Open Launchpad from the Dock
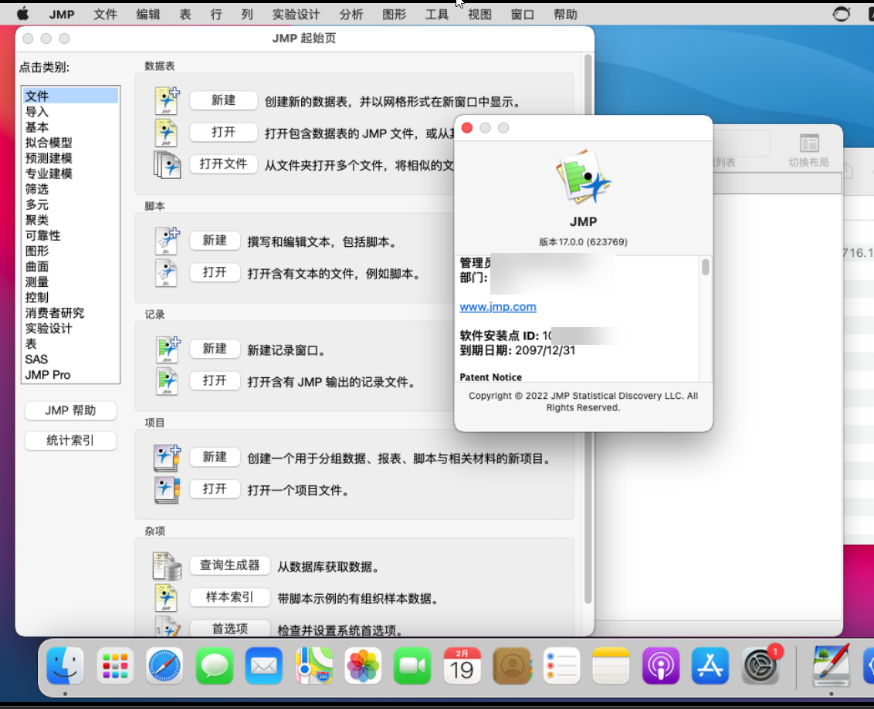 point(115,666)
